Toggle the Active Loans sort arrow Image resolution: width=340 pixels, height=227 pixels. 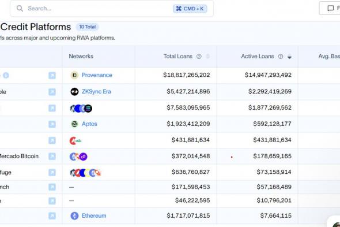(x=289, y=57)
